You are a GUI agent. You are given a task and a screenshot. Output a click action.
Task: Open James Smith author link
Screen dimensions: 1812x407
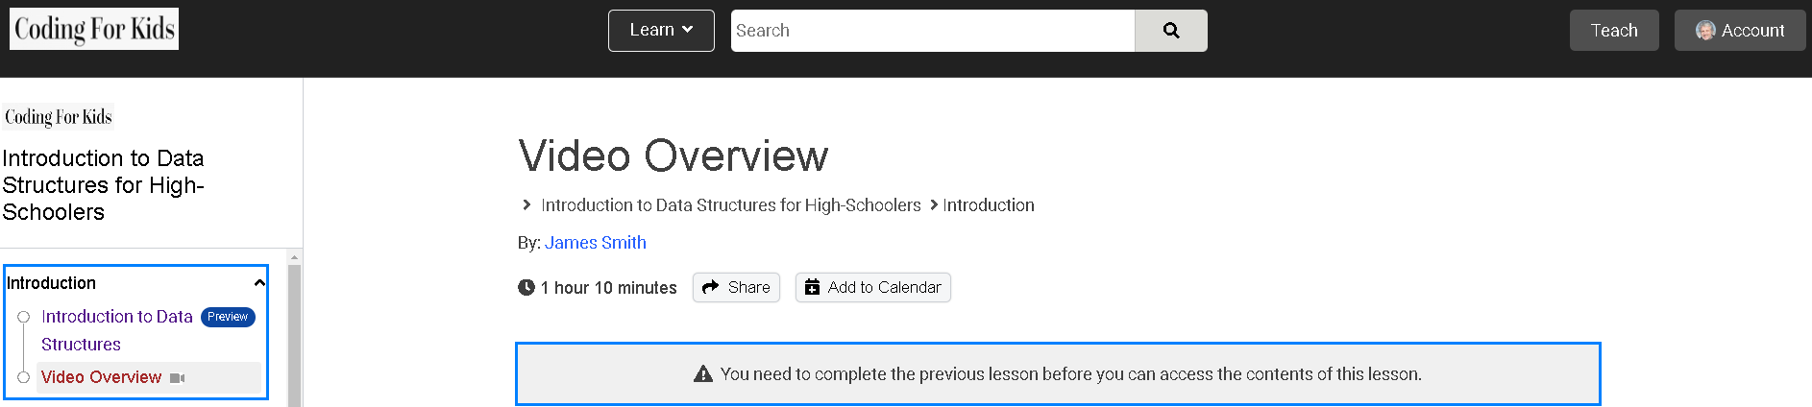(596, 243)
